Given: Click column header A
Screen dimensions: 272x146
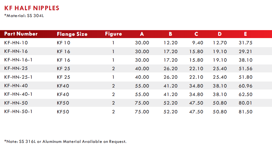Looking at the screenshot, I should point(142,34).
